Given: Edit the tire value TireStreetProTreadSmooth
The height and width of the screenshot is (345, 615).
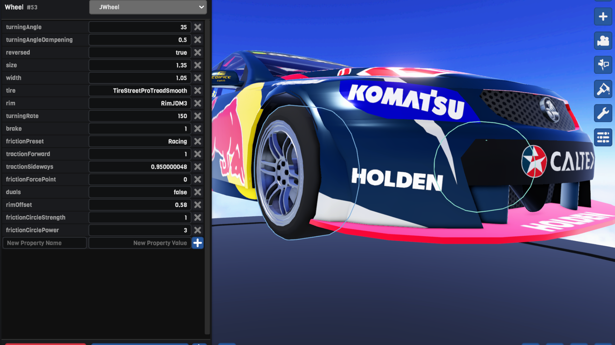Looking at the screenshot, I should coord(140,91).
